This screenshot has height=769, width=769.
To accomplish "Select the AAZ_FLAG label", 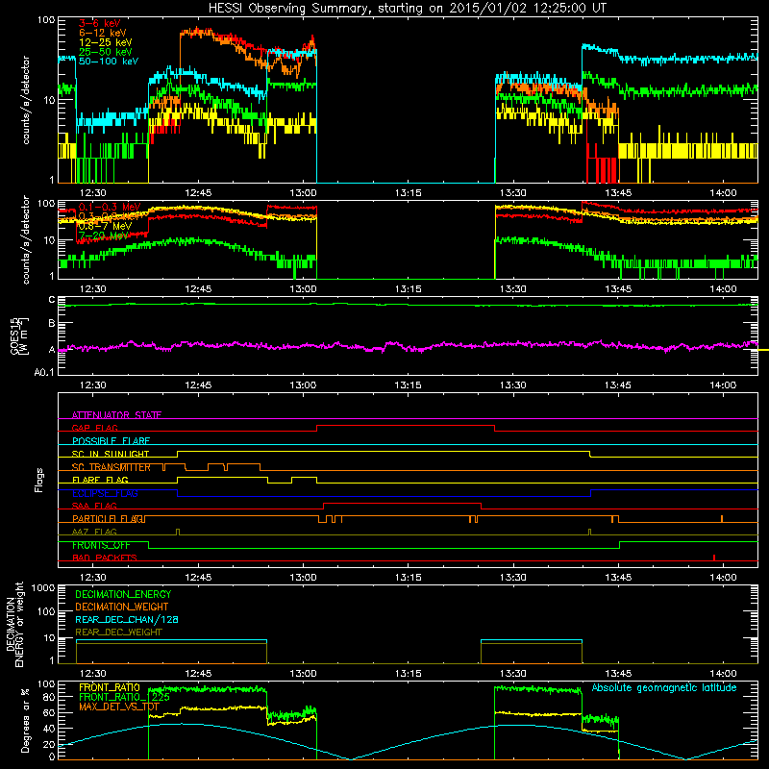I will tap(94, 532).
